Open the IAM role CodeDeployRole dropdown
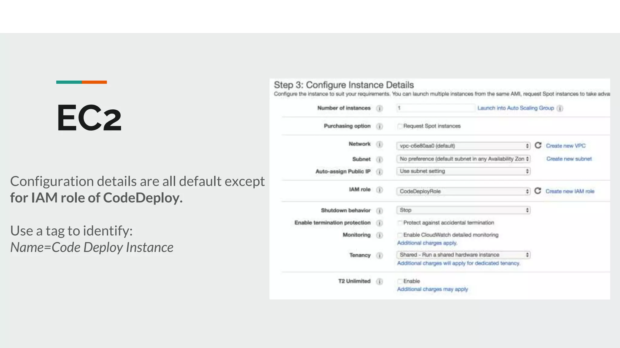Screen dimensions: 620x348 463,191
